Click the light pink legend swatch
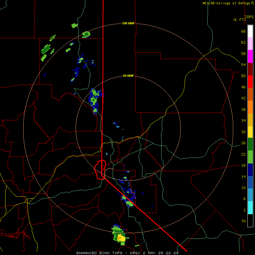 point(250,44)
